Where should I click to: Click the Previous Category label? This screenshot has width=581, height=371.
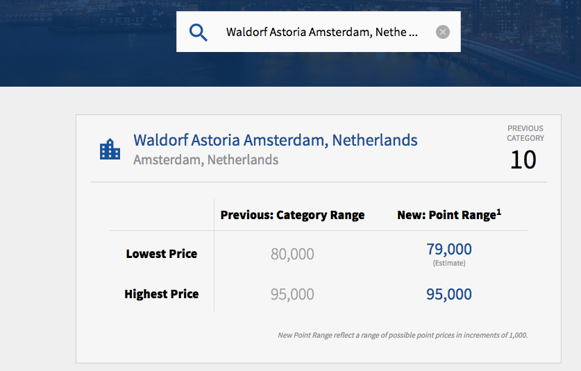click(525, 133)
